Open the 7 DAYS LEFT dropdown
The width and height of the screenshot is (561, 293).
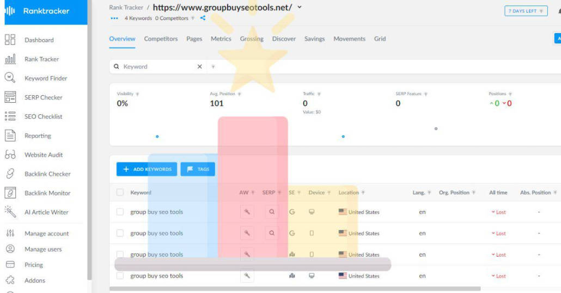click(526, 11)
